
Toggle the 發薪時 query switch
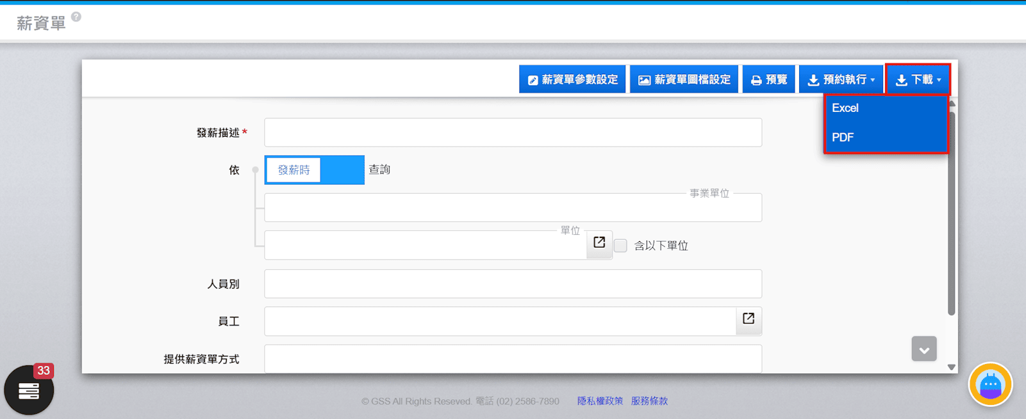click(x=314, y=170)
